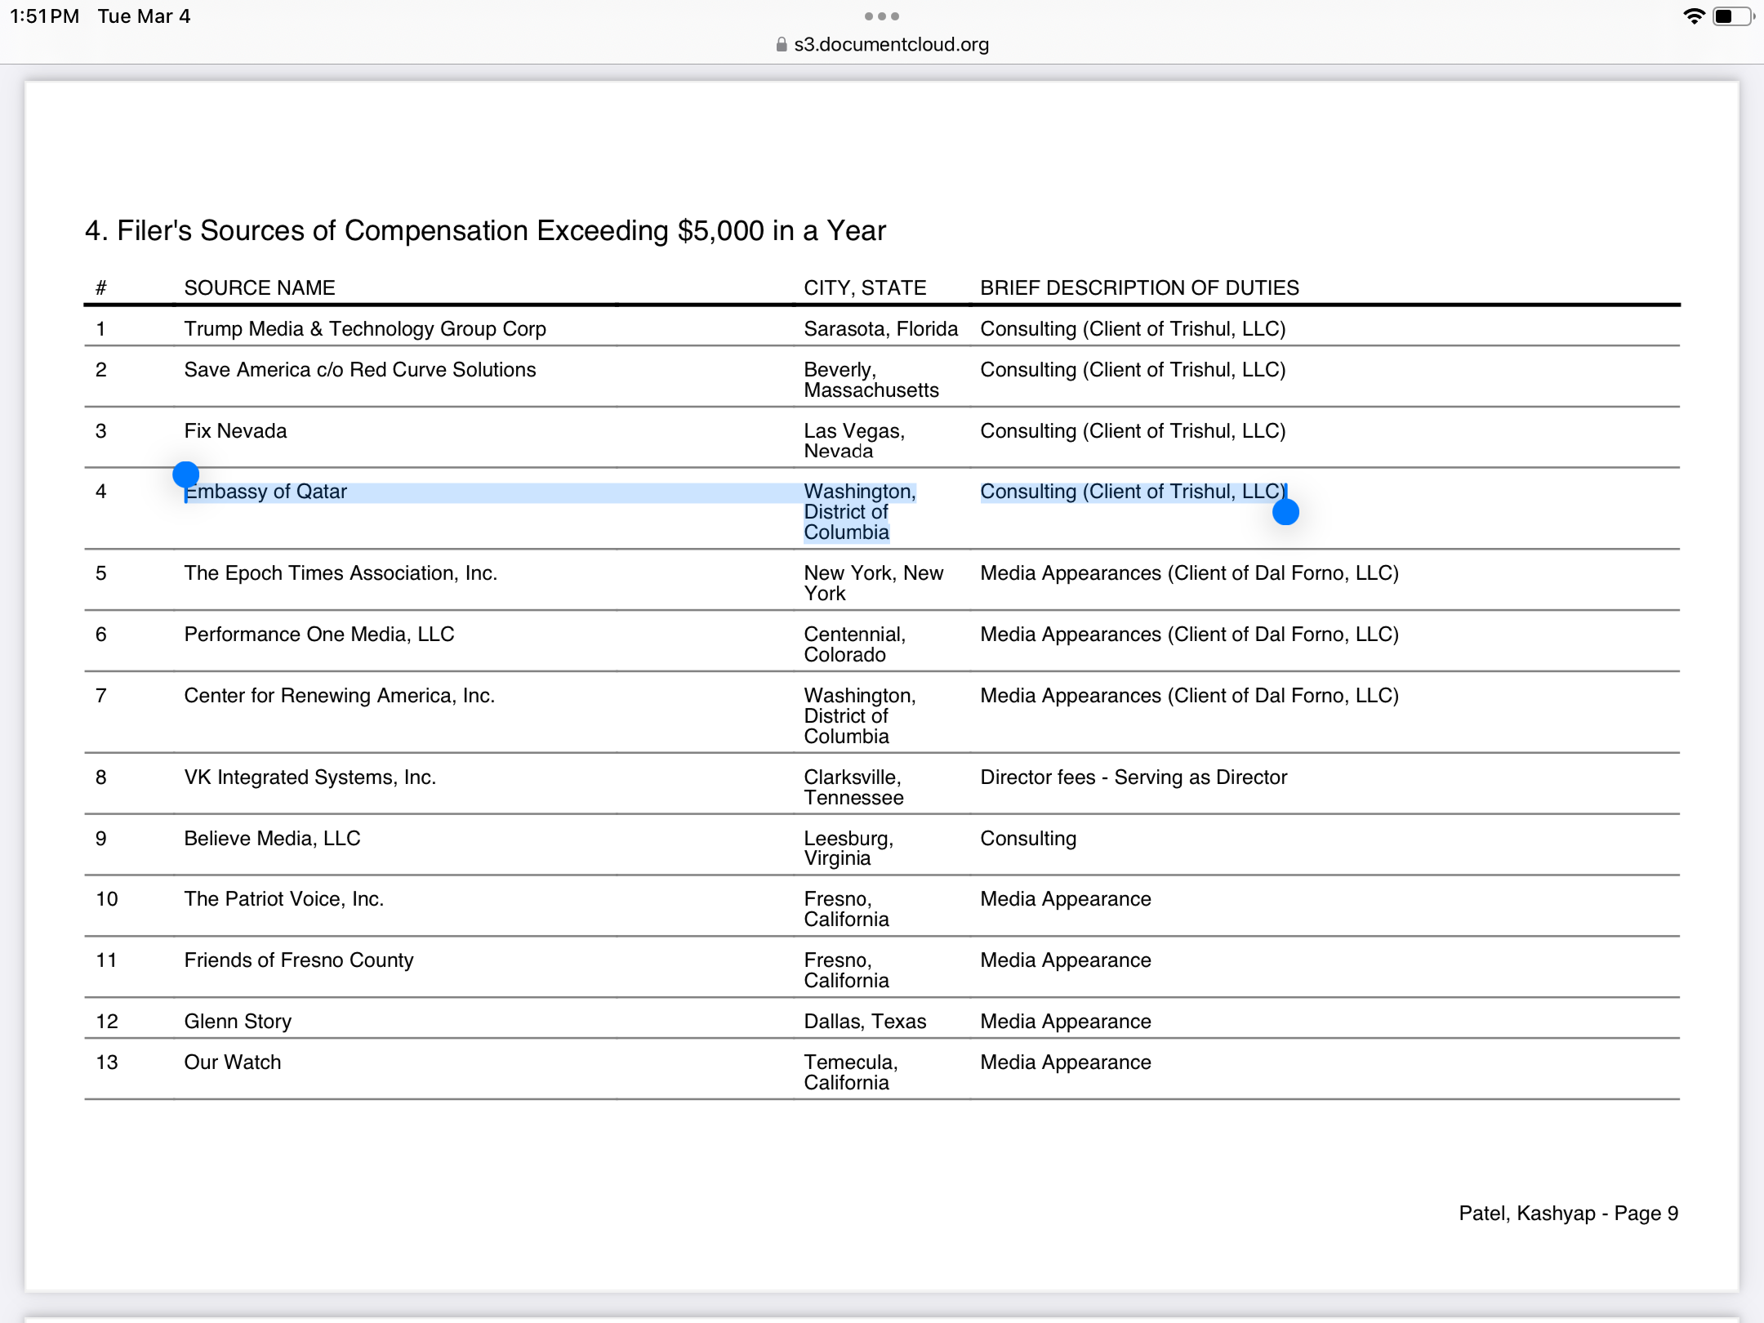Click Sarasota, Florida cell

pyautogui.click(x=880, y=328)
